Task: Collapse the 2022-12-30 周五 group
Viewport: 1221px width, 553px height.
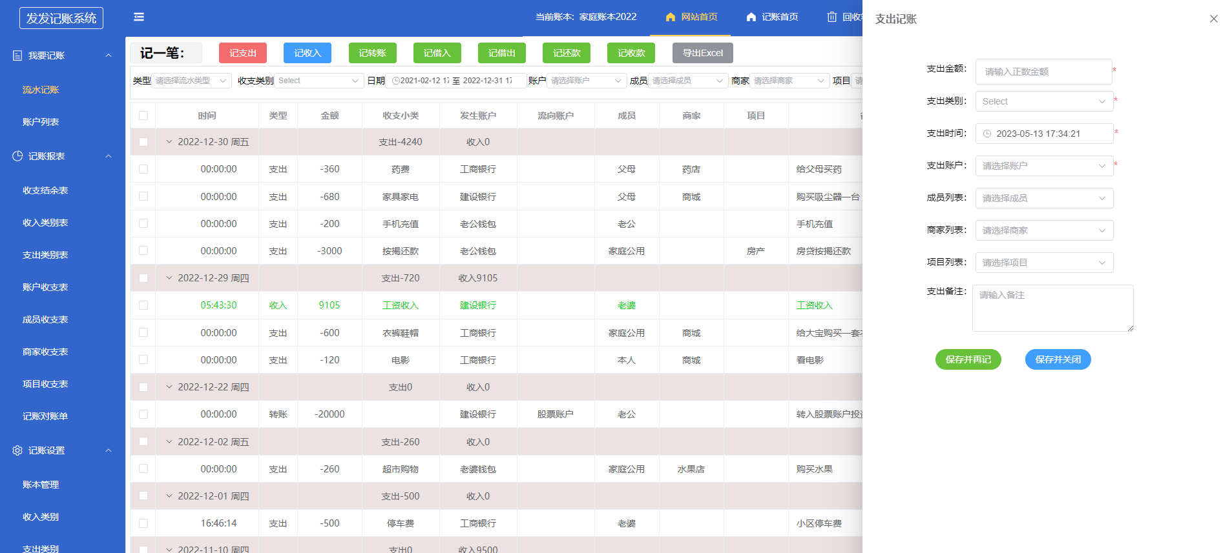Action: point(169,142)
